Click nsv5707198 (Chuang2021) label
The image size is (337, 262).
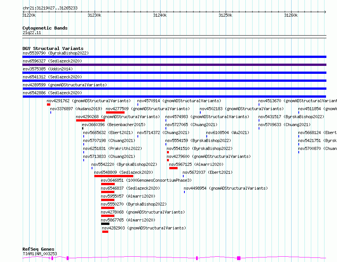109,140
